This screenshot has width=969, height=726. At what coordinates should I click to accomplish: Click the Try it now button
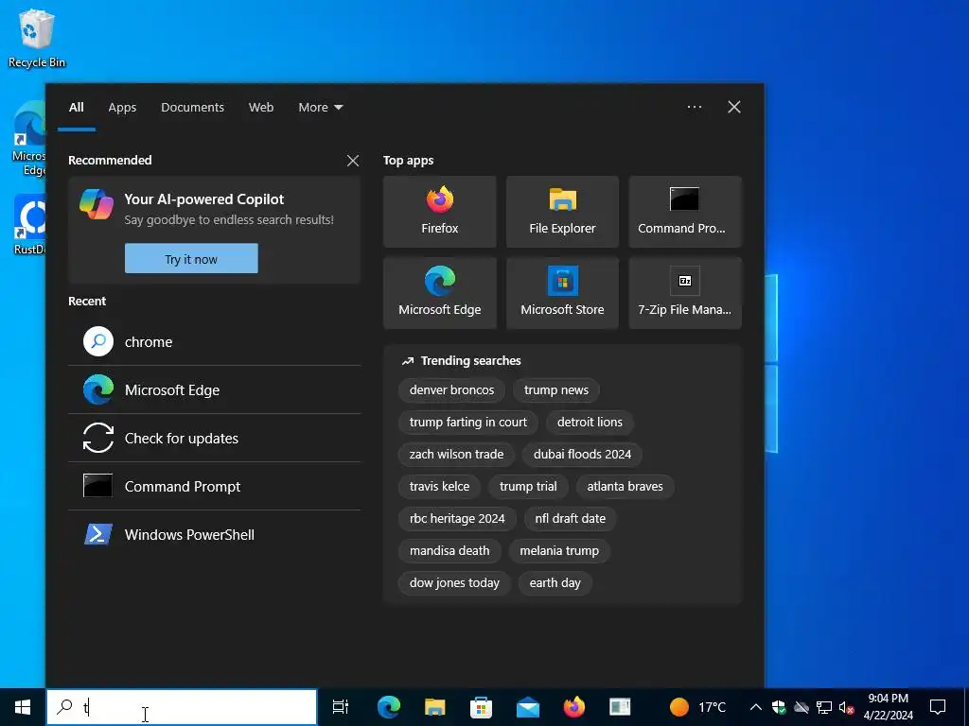(191, 259)
